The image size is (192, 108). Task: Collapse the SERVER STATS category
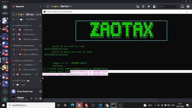click(22, 25)
